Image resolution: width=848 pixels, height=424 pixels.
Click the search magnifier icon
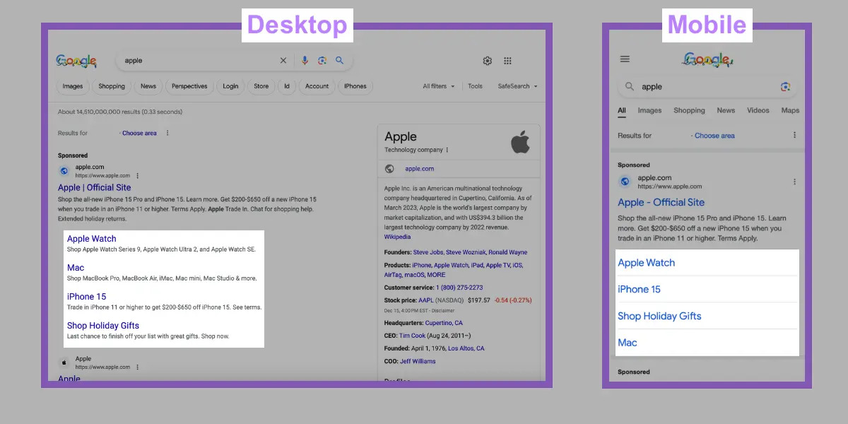pos(340,61)
